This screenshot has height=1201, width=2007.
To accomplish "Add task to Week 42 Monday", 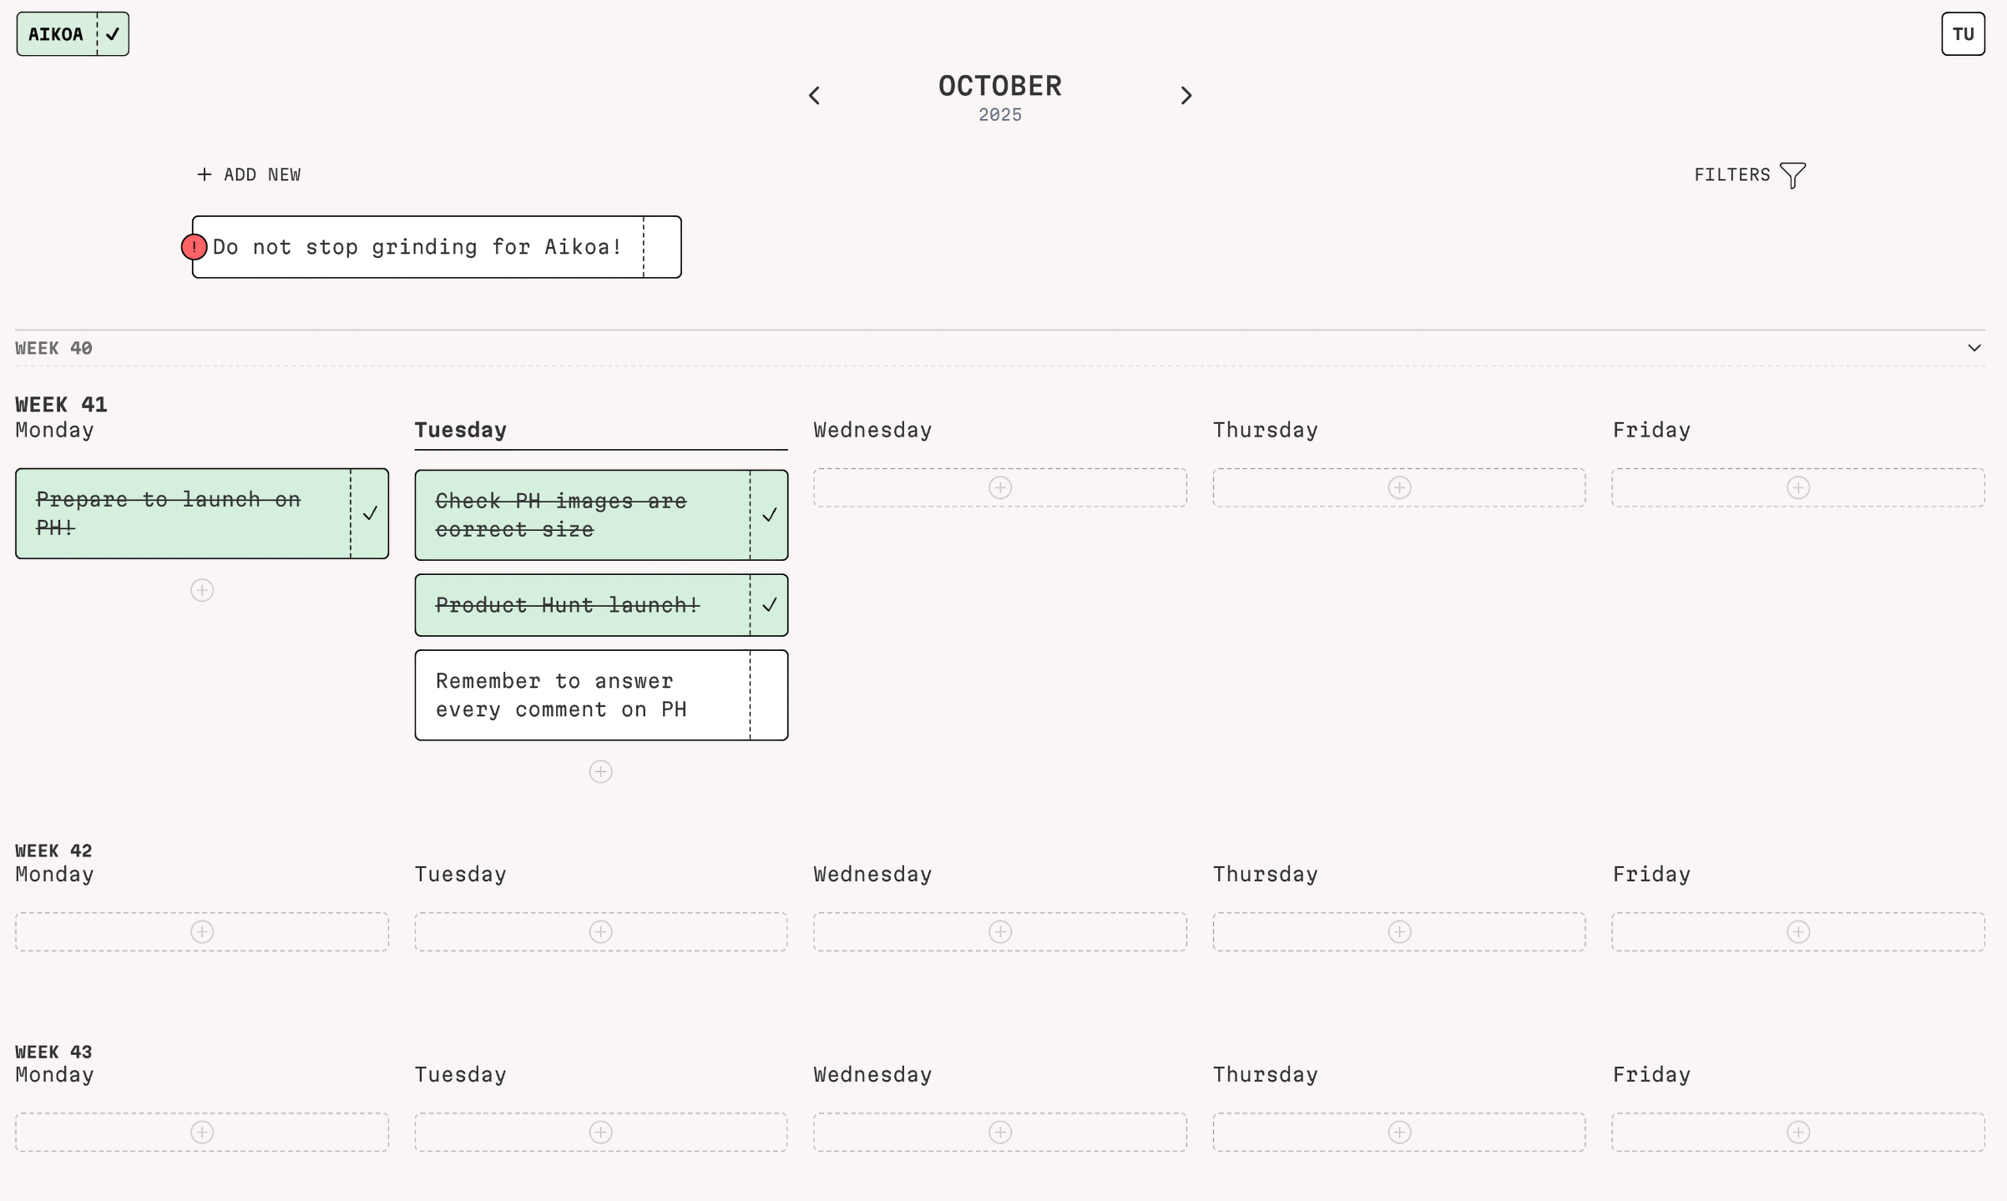I will [202, 932].
